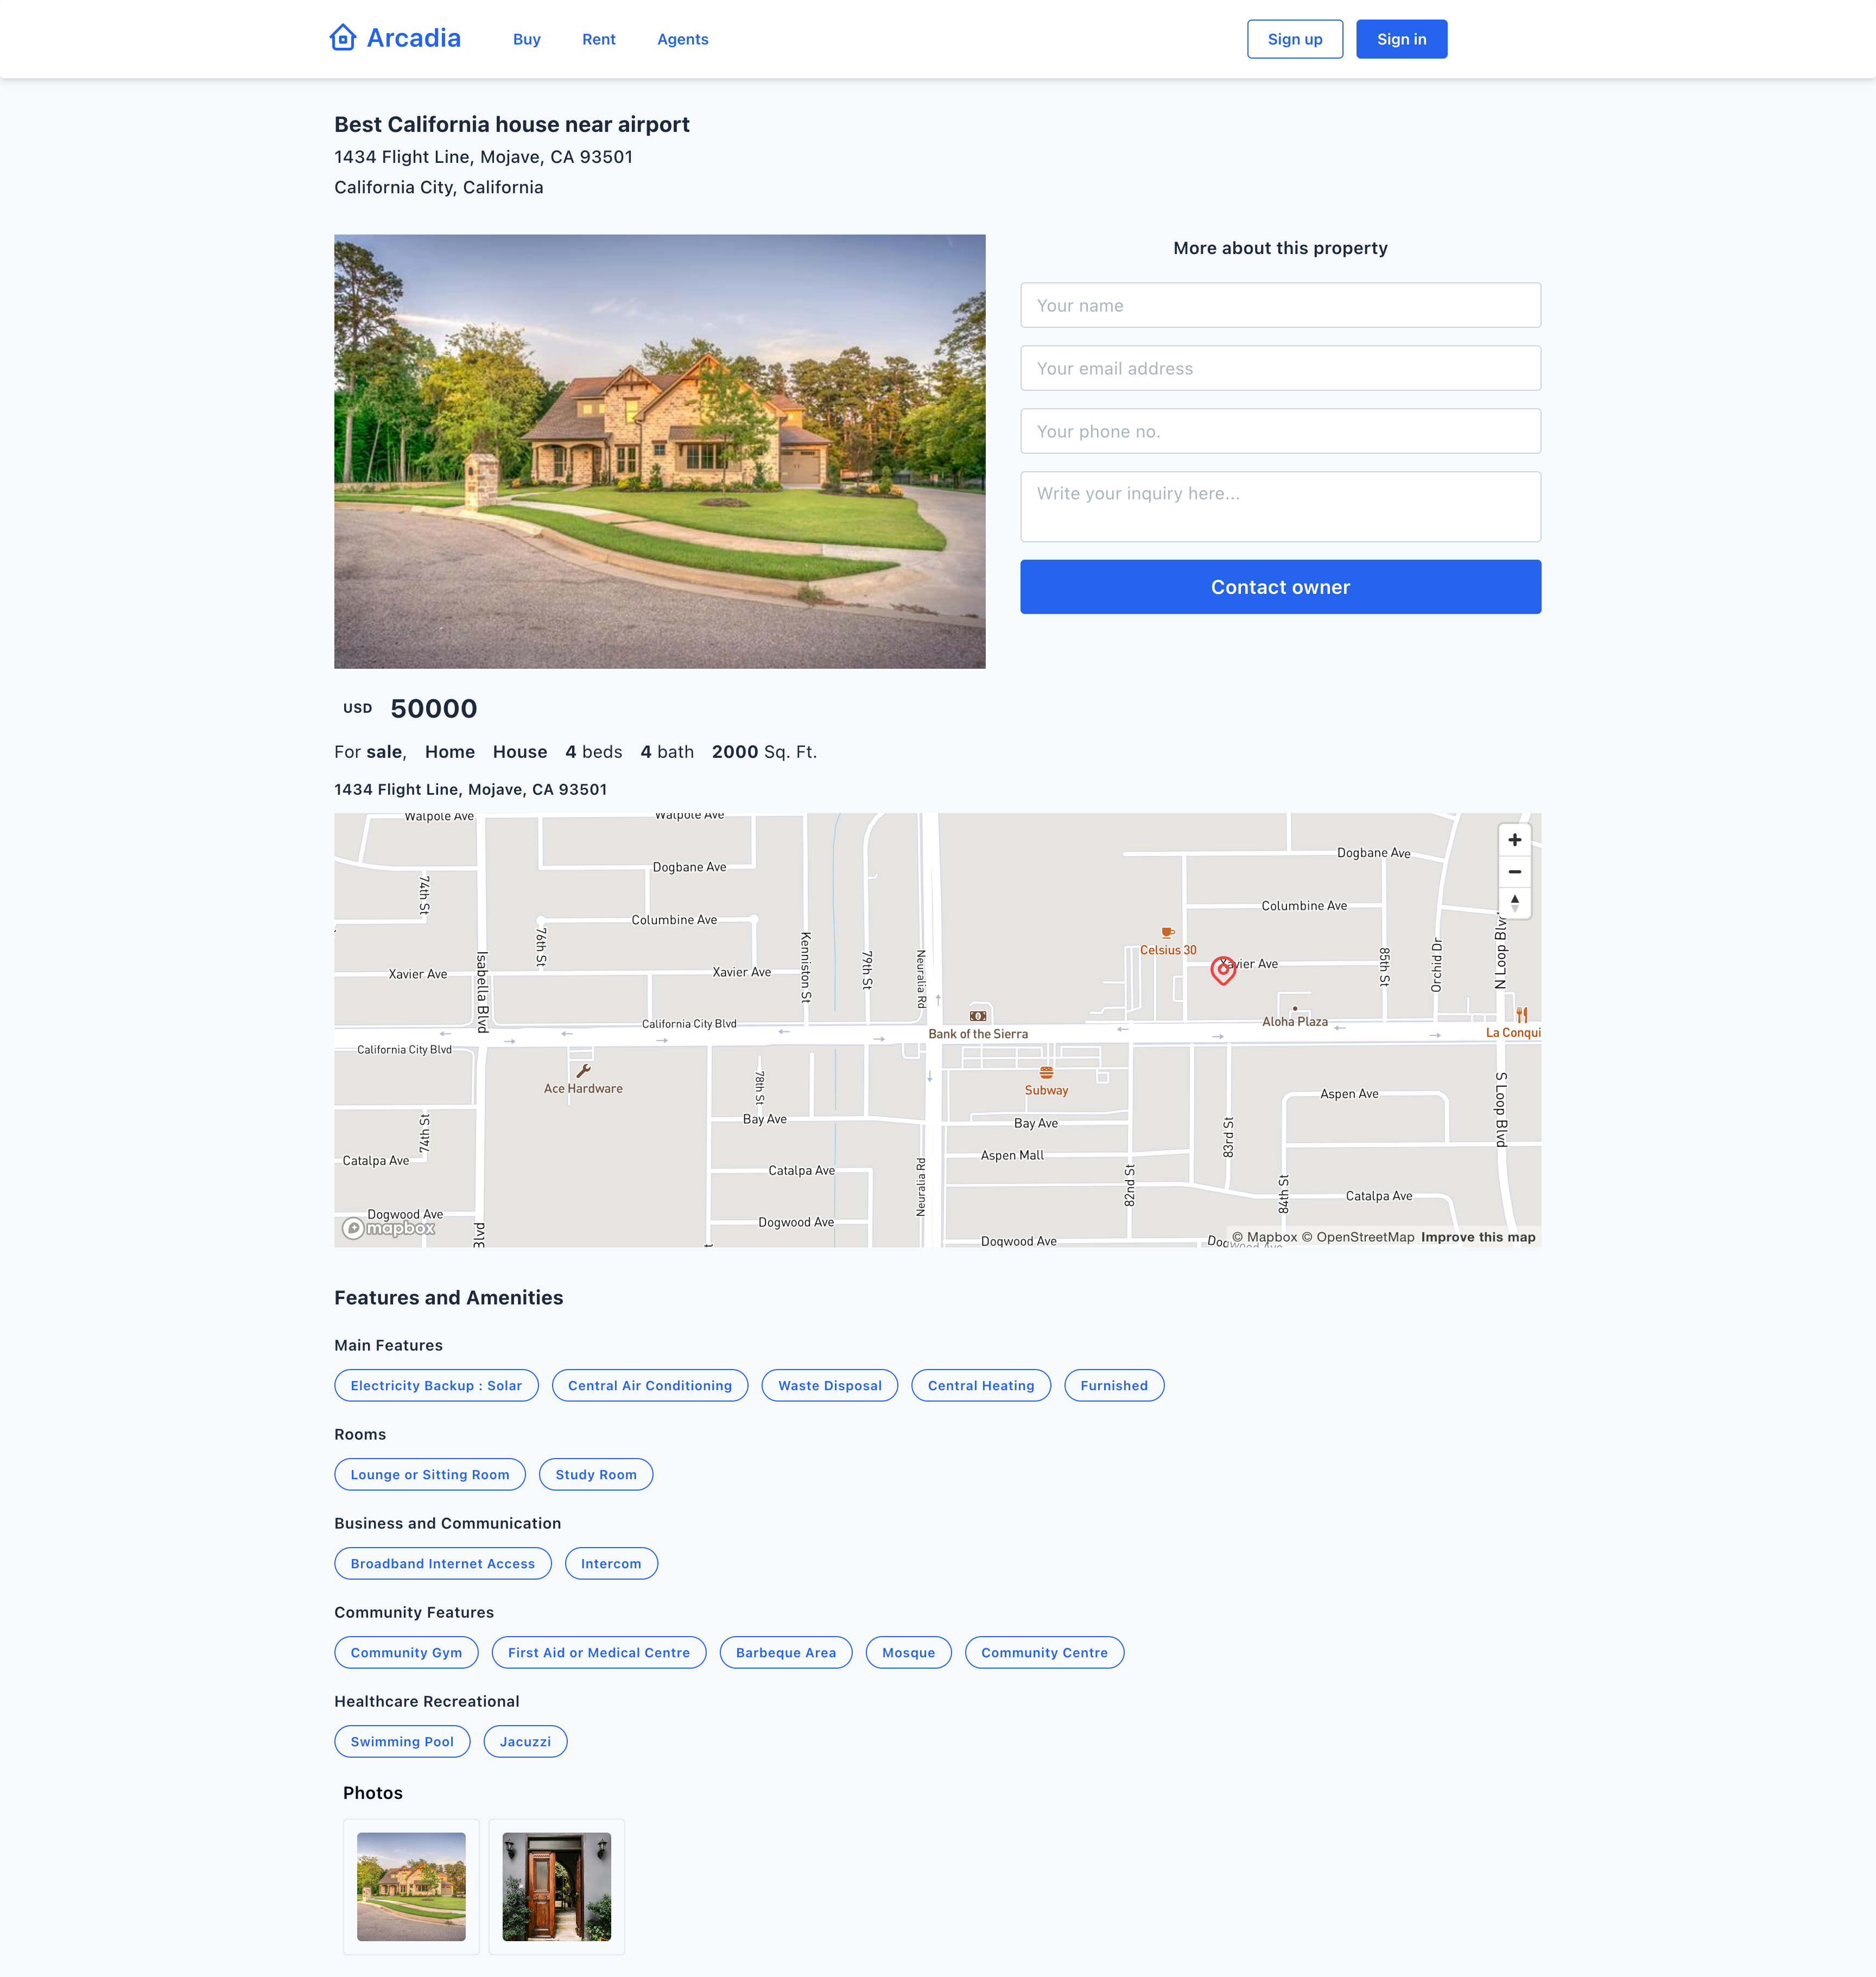1876x1977 pixels.
Task: Focus the Your email address field
Action: pos(1280,368)
